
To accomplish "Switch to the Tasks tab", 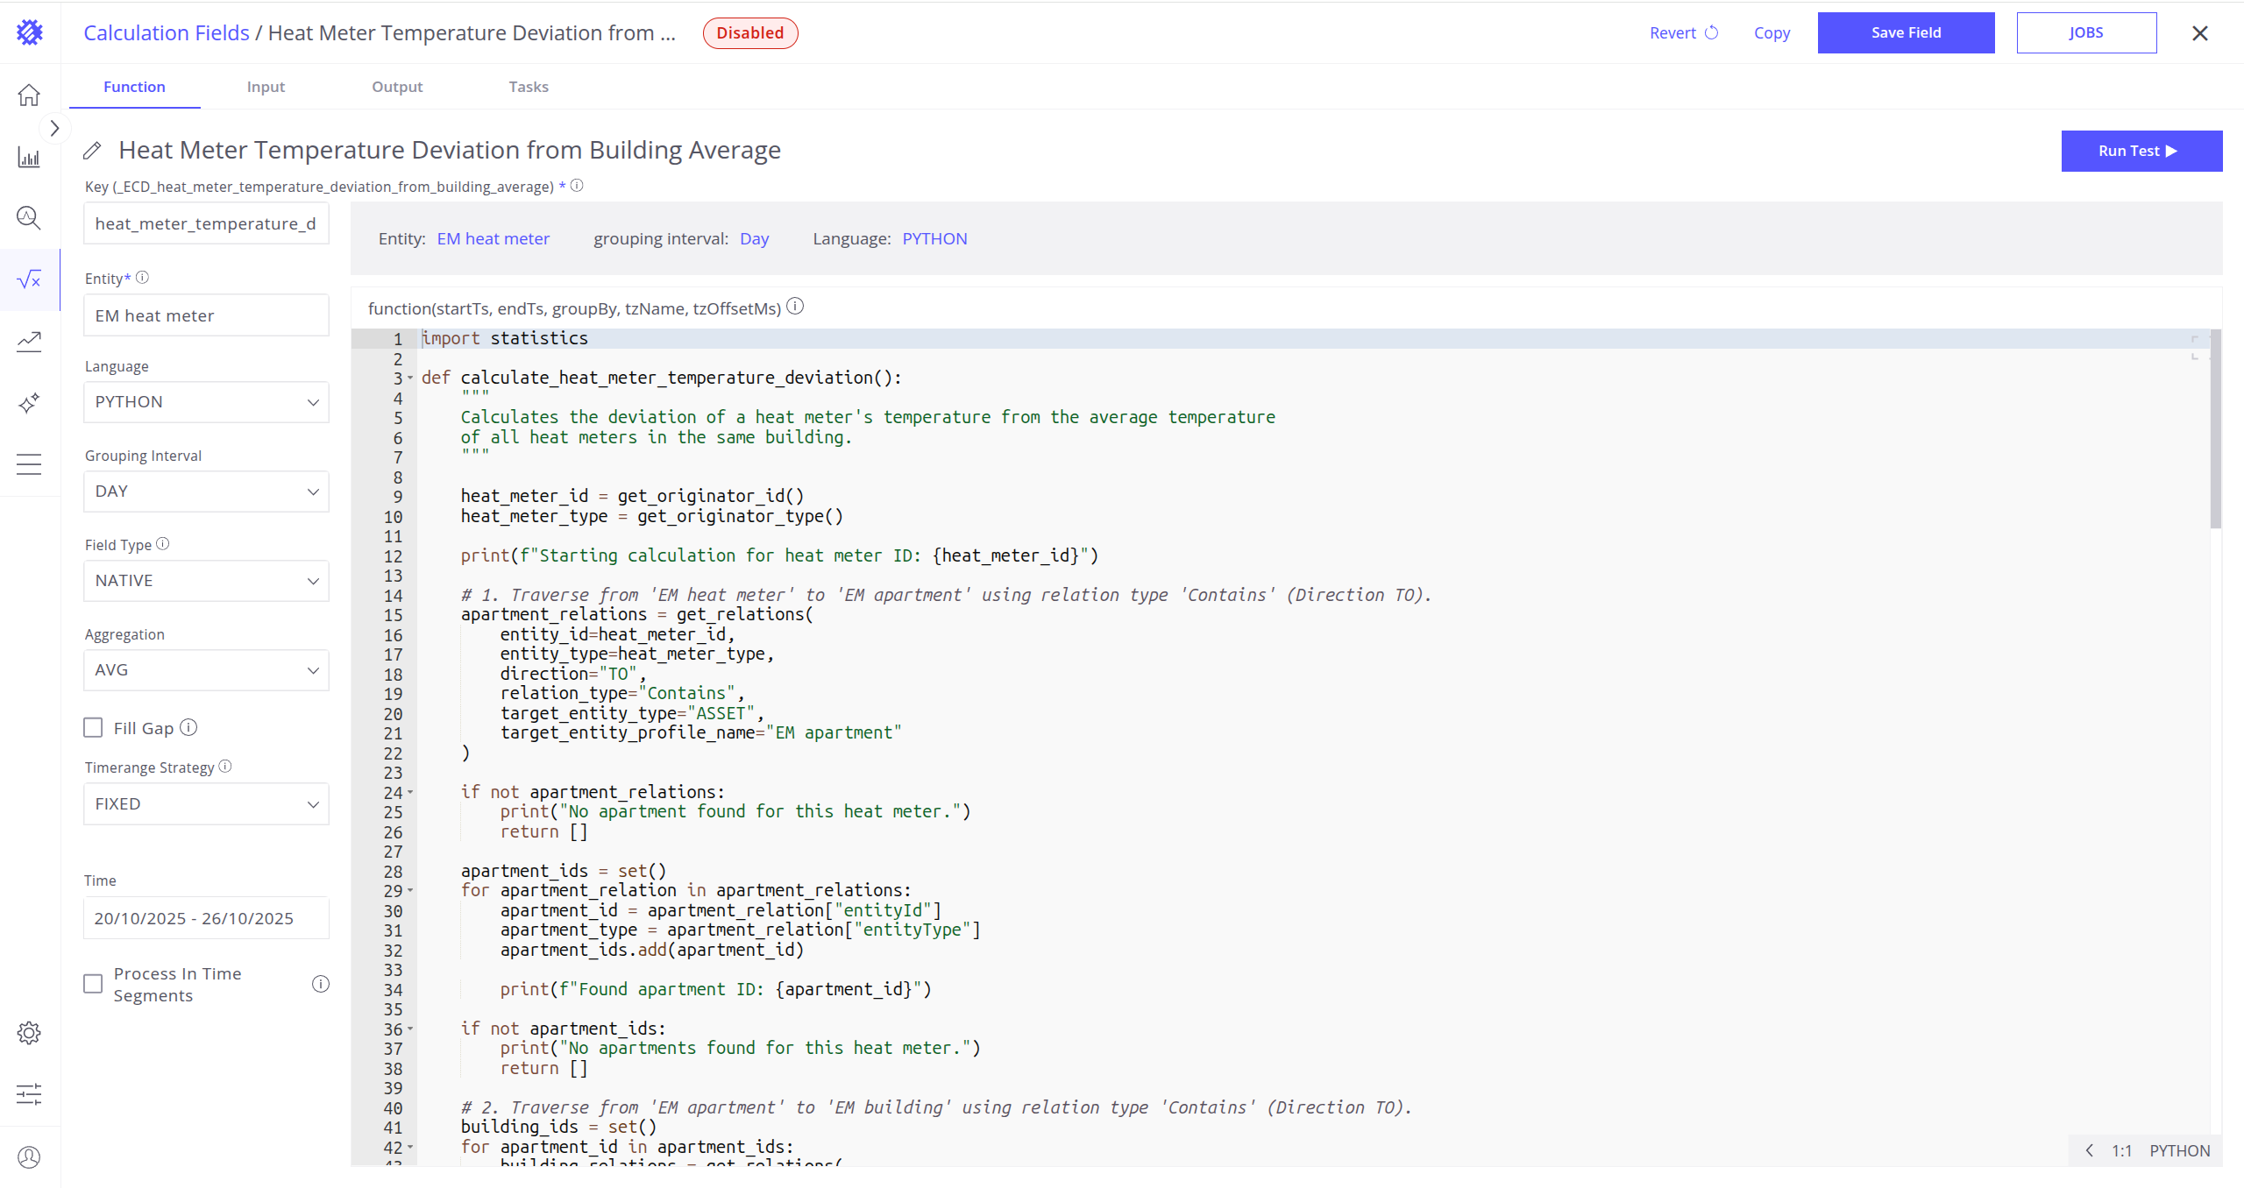I will click(x=529, y=87).
